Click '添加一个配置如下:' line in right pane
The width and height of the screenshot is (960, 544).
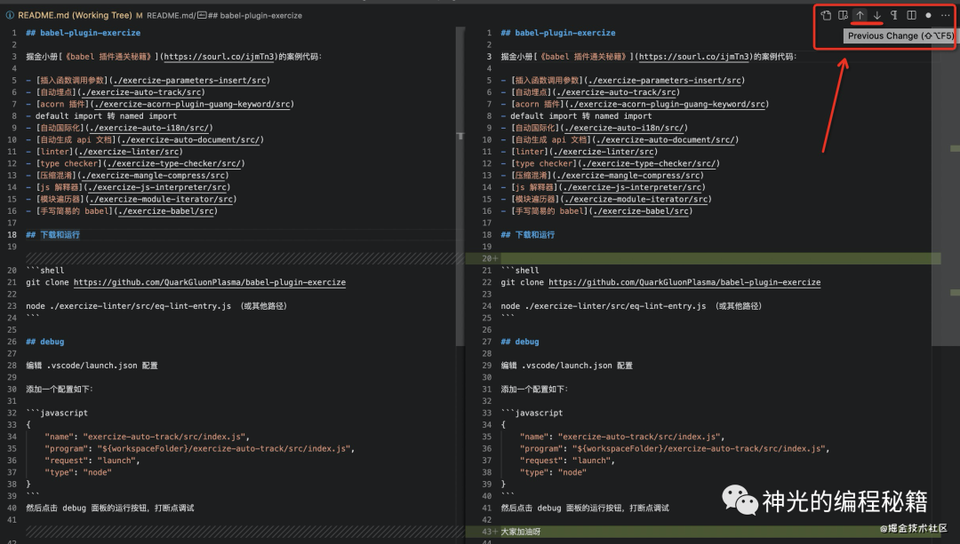point(534,390)
